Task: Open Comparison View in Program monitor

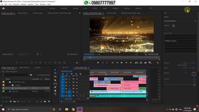Action: pos(150,63)
